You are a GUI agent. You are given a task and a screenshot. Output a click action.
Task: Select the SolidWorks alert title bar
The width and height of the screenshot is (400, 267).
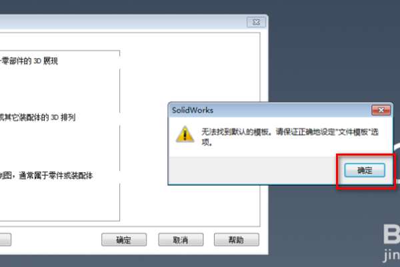click(x=271, y=110)
